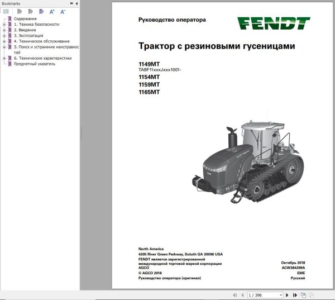Screen dimensions: 335x300
Task: Expand the 4. Техническое обслуживание bookmark
Action: [x=4, y=41]
